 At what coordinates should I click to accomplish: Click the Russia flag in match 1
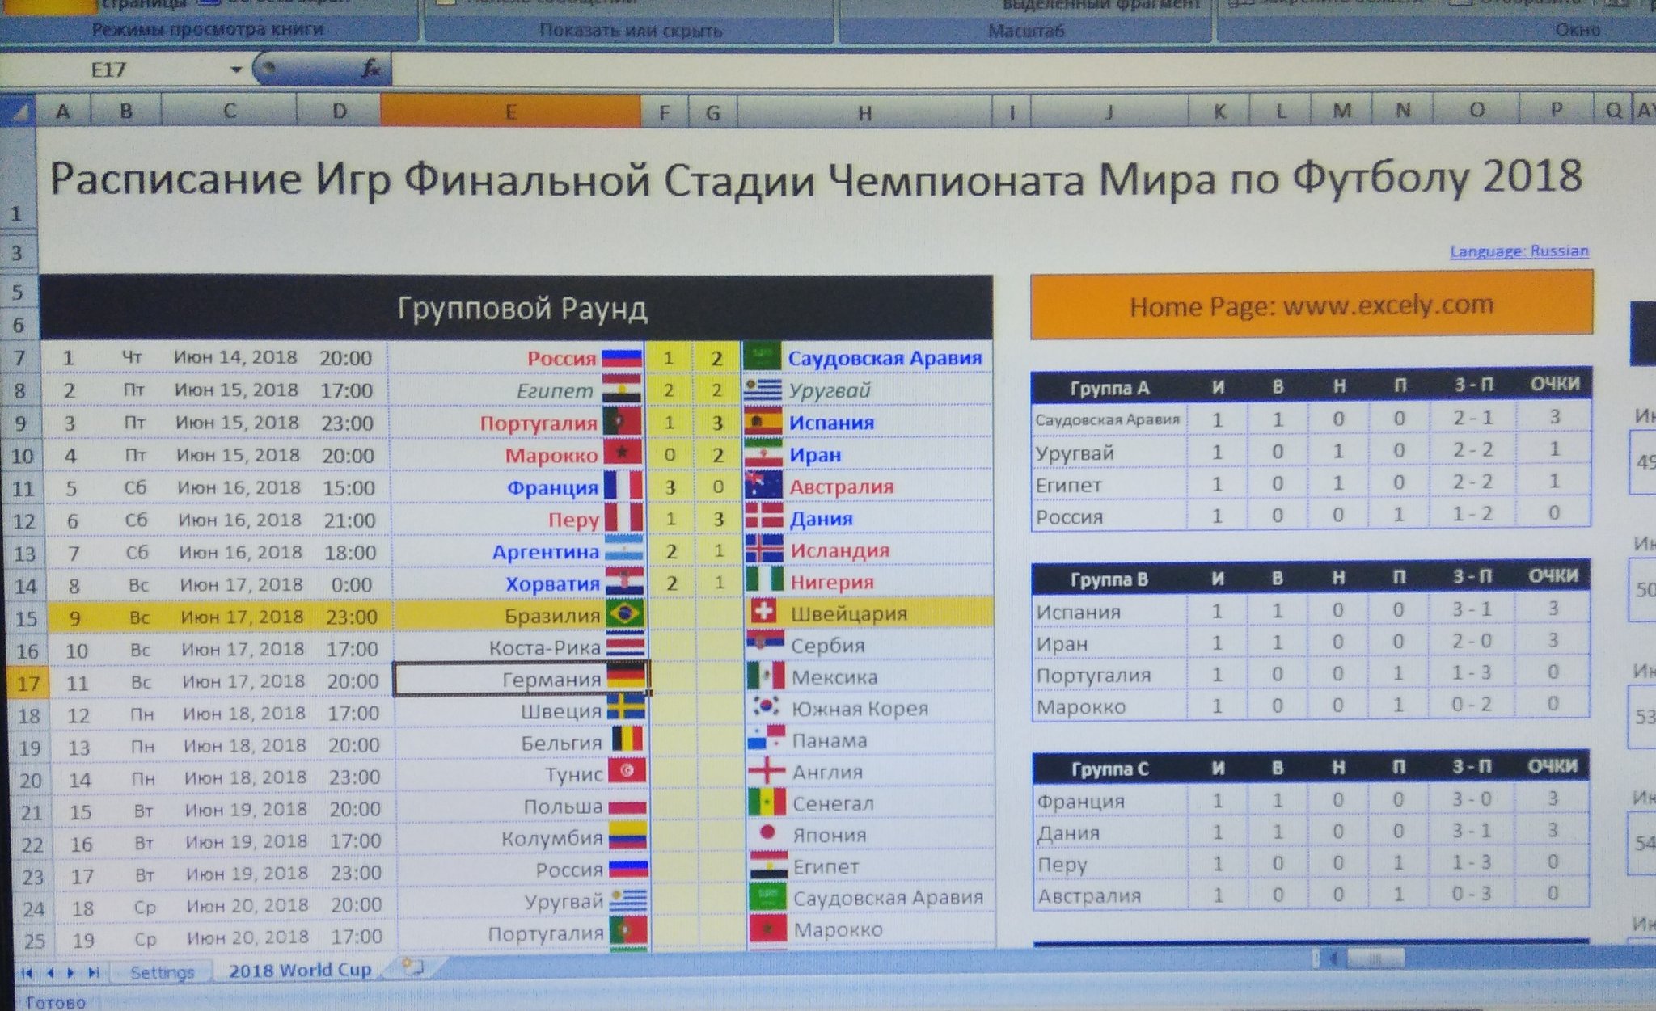(x=621, y=360)
